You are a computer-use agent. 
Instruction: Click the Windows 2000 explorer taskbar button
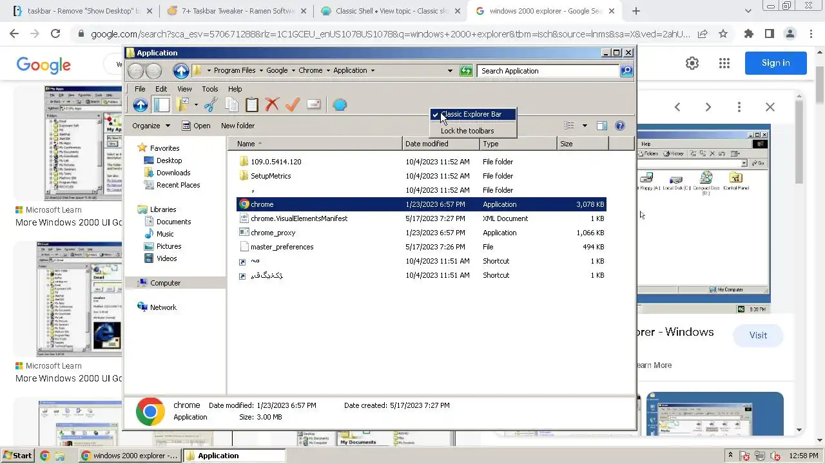pos(129,456)
